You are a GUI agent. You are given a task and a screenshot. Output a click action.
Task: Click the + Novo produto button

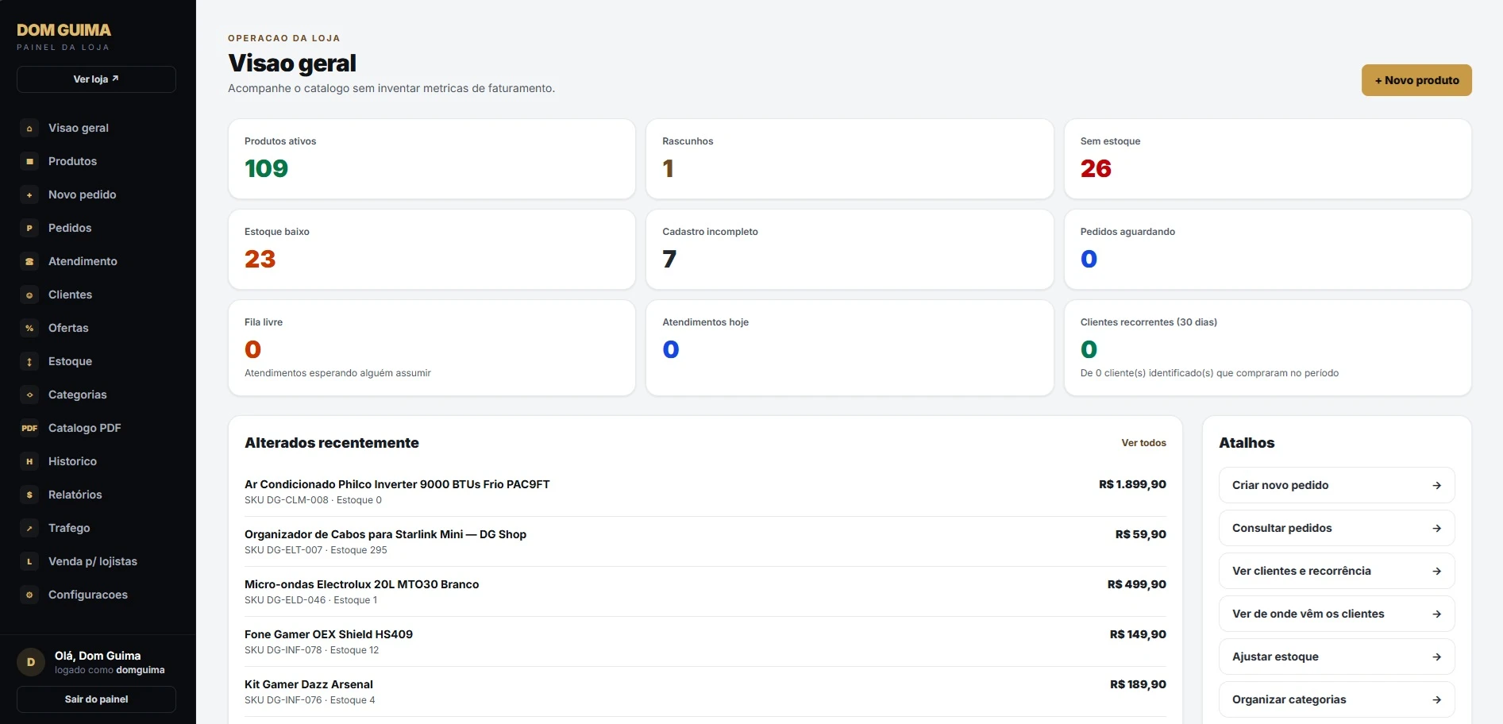pos(1416,80)
